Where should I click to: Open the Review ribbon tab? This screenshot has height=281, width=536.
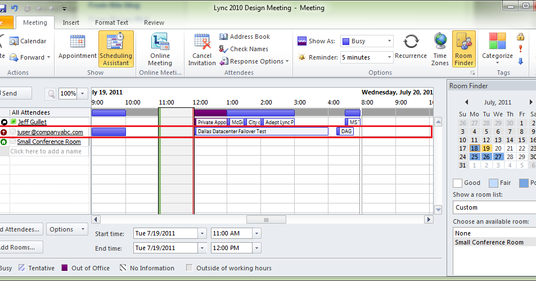[154, 22]
